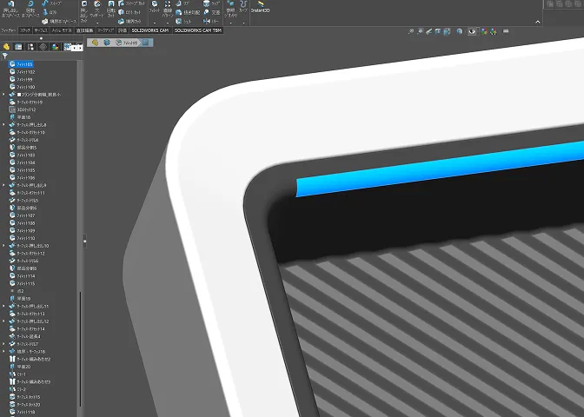Click the feature tree vertical scrollbar

(79, 347)
